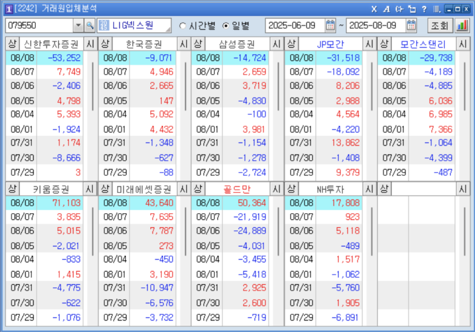
Task: Click the 삼성증권 broker header
Action: pos(237,44)
